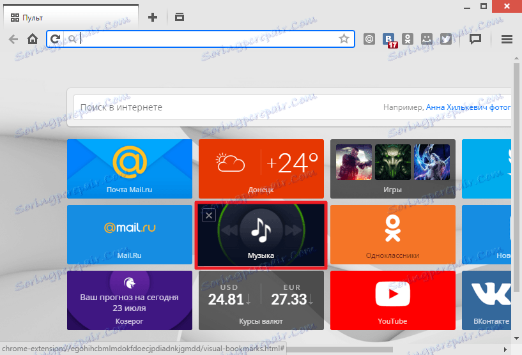The image size is (522, 355).
Task: Open the chat bubble icon
Action: tap(475, 39)
